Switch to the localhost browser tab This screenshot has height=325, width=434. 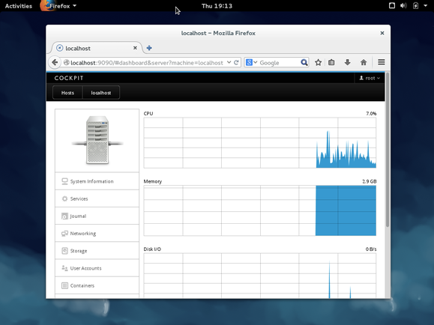point(97,48)
